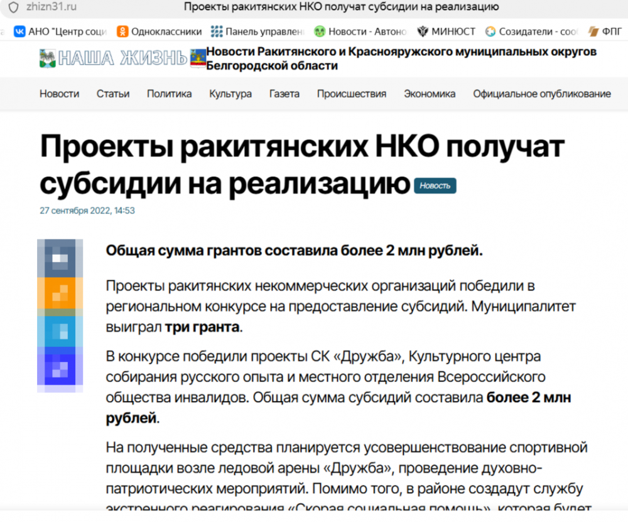Open the МИНЮСТ bookmark emblem
628x522 pixels.
[423, 31]
